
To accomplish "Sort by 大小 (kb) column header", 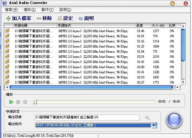I will pos(160,25).
